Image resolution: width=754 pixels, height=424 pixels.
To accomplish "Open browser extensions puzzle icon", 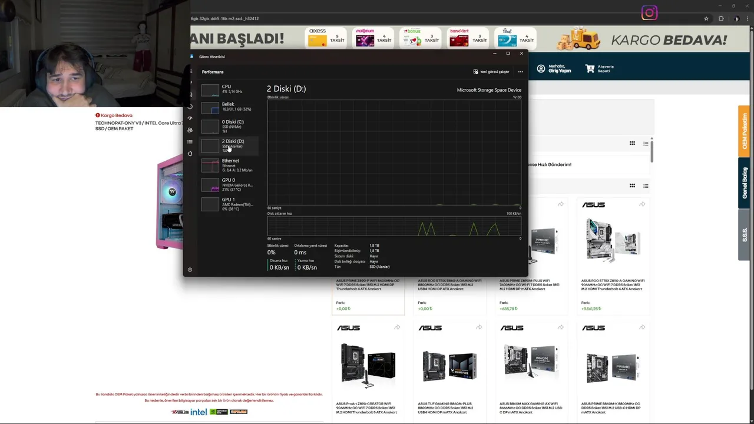I will pyautogui.click(x=721, y=18).
